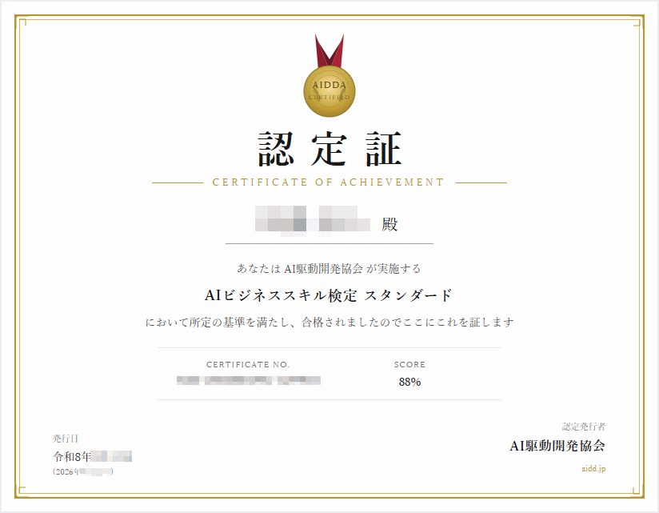Click the sentence において所定の基準を満たし
Image resolution: width=659 pixels, height=513 pixels.
[x=329, y=323]
